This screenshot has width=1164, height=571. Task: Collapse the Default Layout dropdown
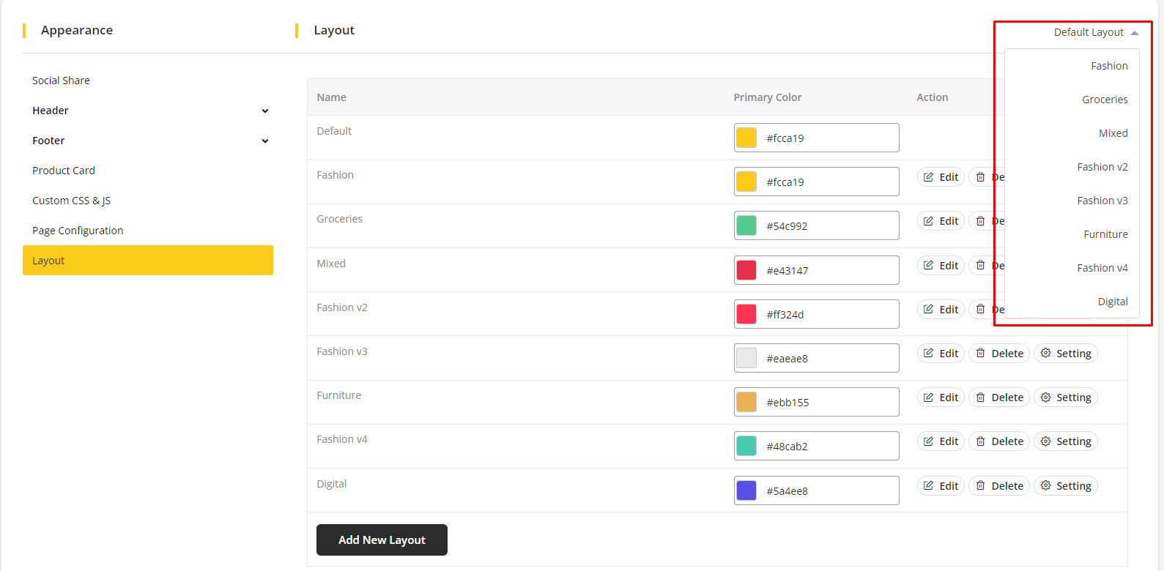1095,32
